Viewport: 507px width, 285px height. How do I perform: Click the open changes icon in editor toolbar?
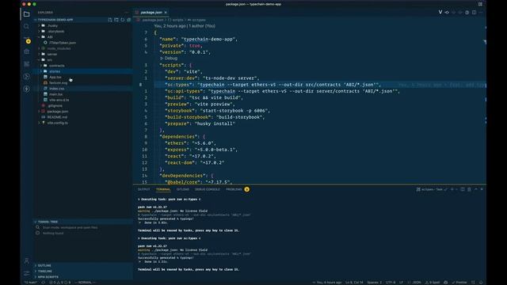[x=447, y=13]
